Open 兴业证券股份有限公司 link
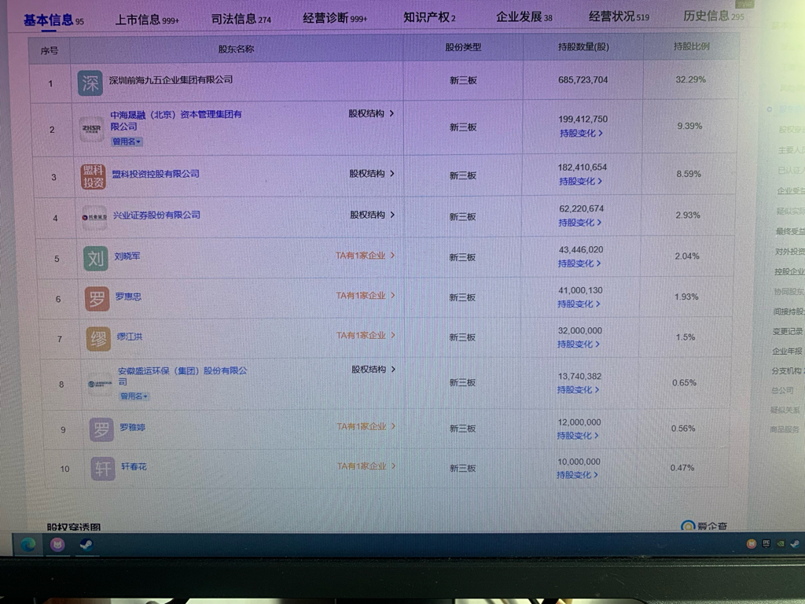 coord(156,215)
